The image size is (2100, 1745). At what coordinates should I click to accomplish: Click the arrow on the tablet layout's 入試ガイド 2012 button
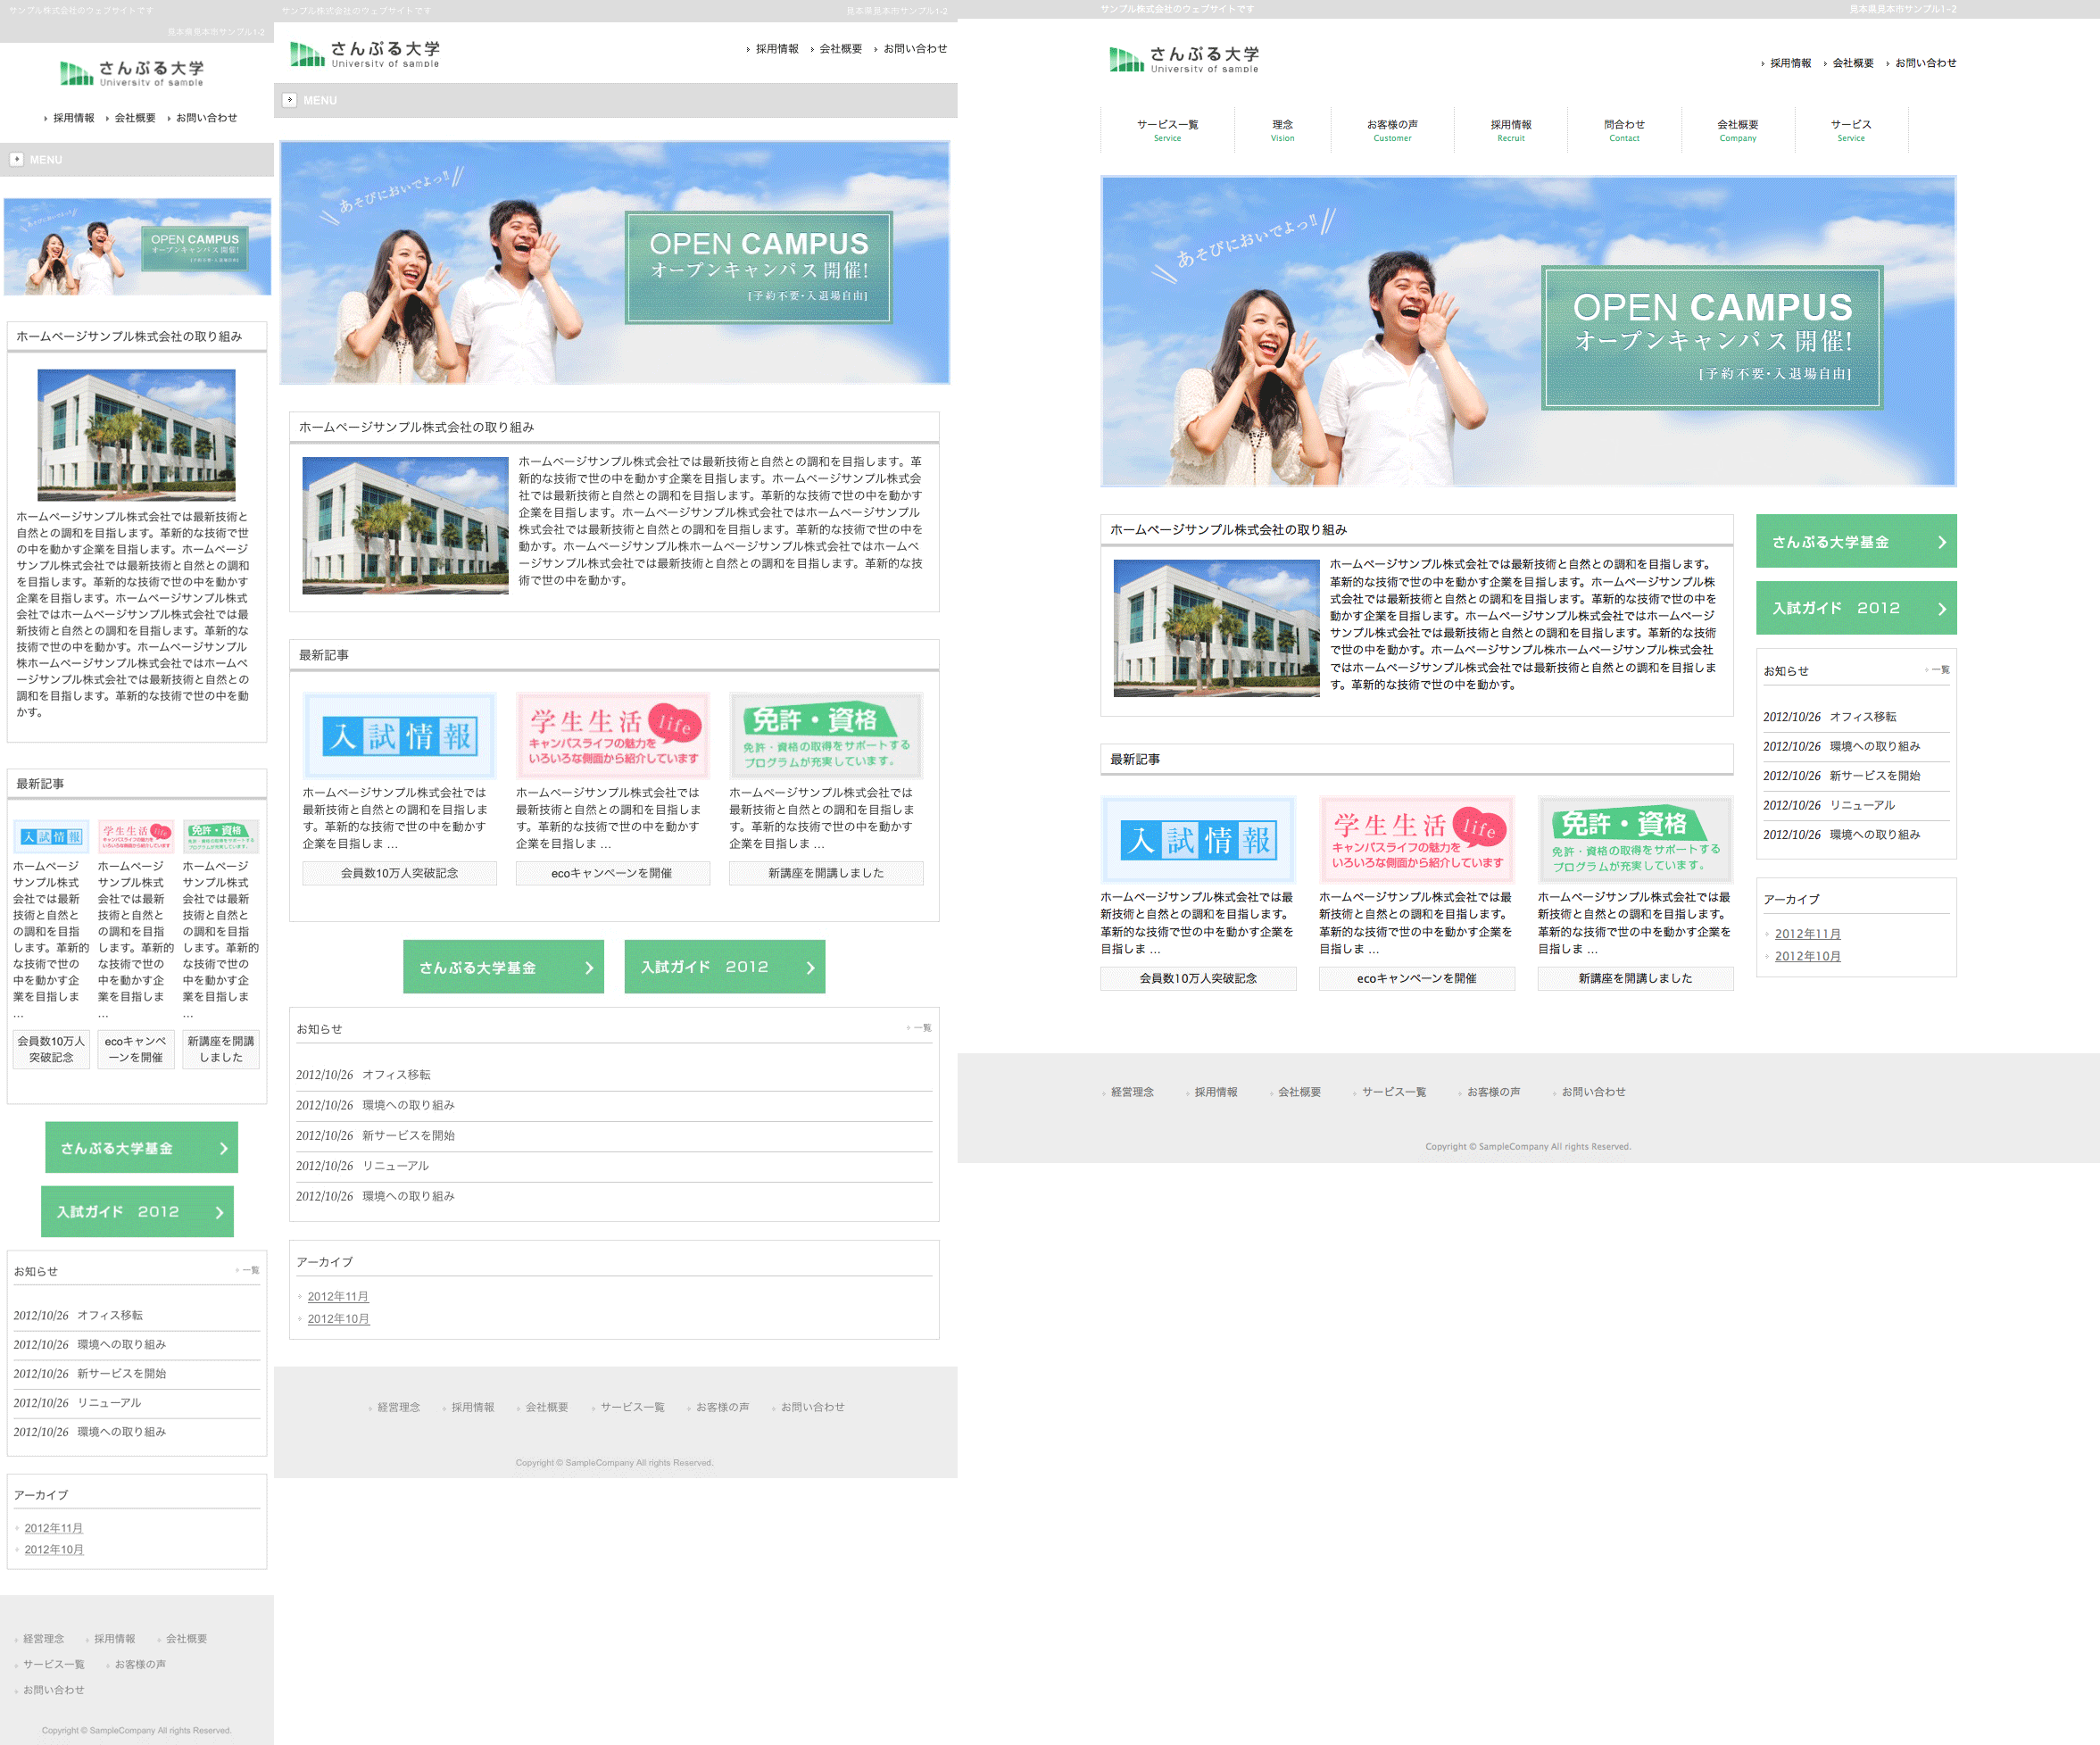point(810,967)
